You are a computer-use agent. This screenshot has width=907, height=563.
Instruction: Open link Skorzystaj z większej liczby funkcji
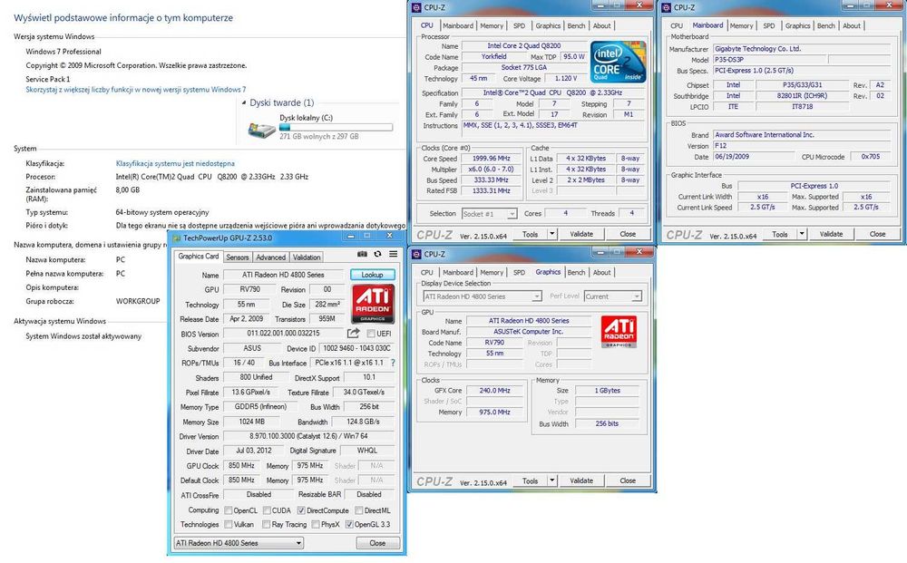pos(136,90)
